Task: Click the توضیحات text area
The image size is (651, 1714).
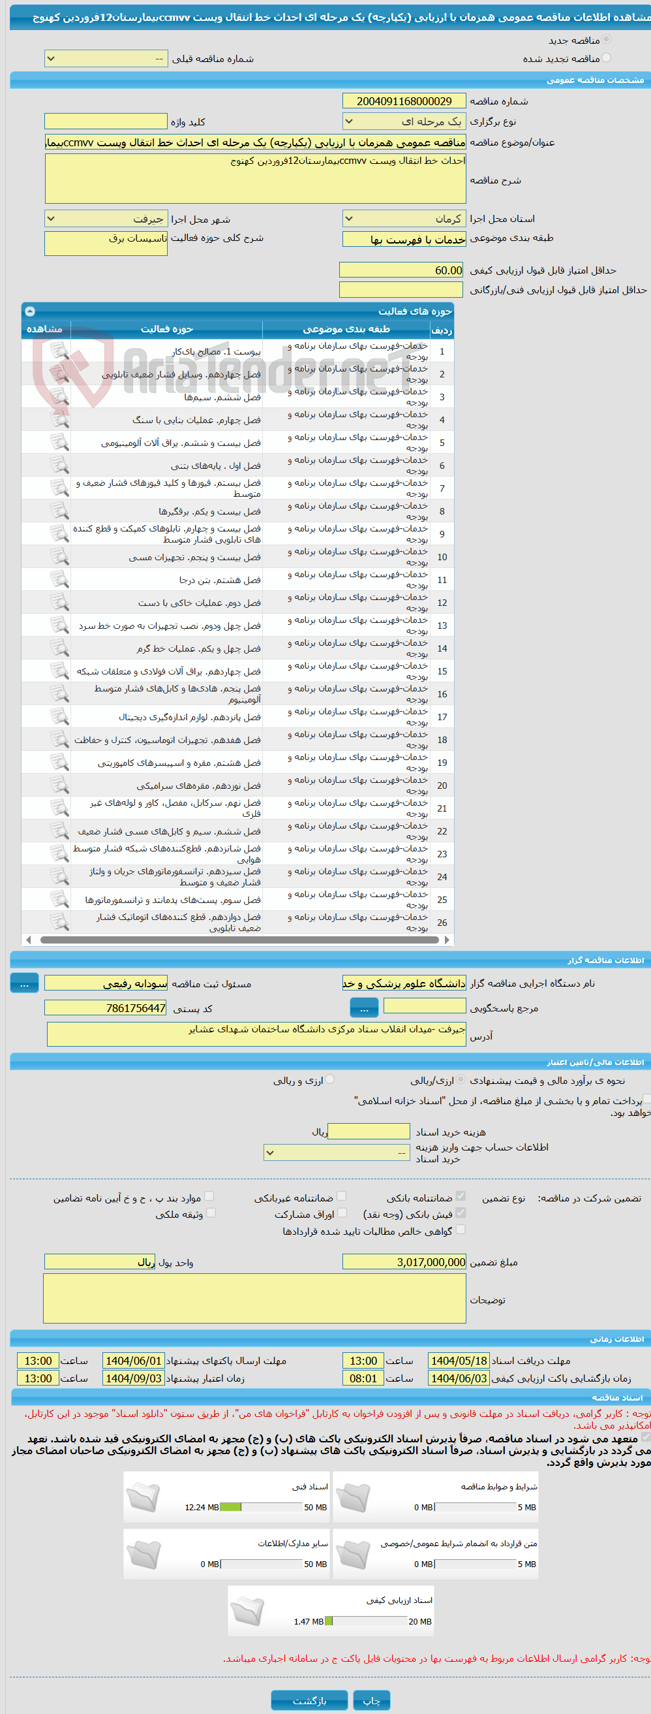Action: (254, 1297)
